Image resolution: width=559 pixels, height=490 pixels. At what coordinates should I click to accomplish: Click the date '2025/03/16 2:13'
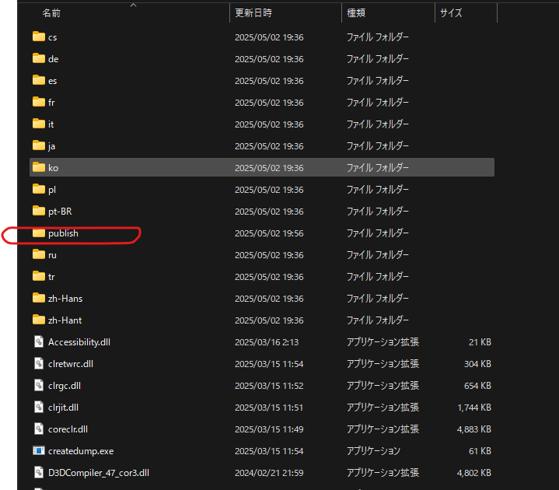coord(267,342)
